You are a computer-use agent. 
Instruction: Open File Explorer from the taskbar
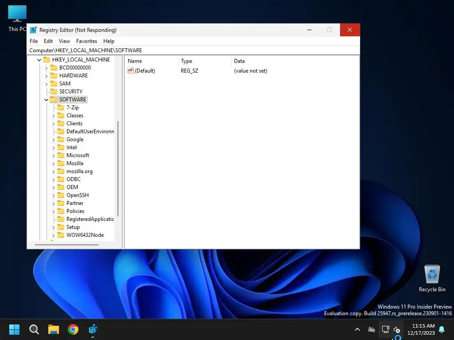click(54, 329)
